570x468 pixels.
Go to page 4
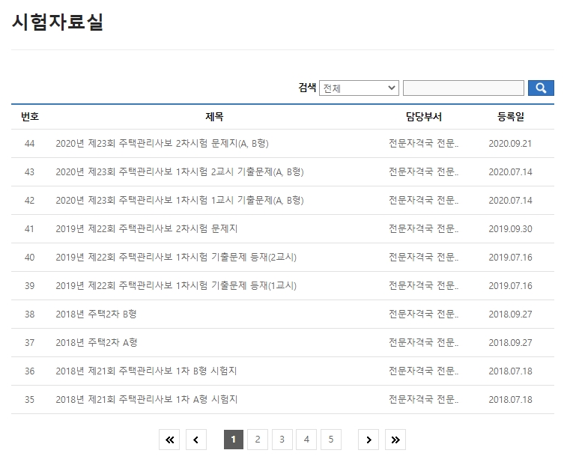coord(306,440)
